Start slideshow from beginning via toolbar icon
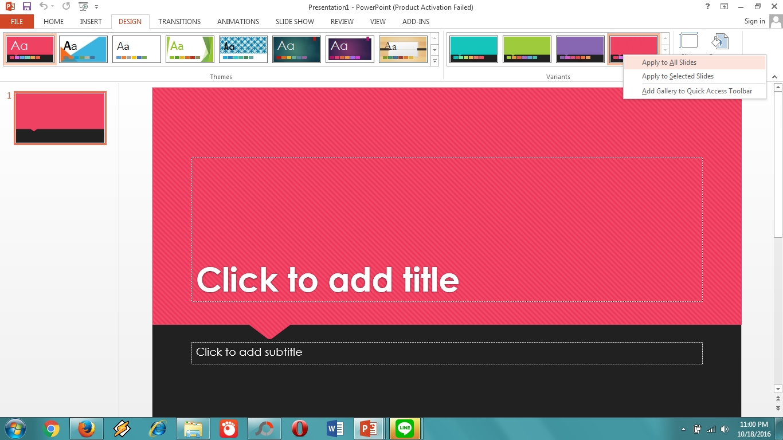 (84, 7)
